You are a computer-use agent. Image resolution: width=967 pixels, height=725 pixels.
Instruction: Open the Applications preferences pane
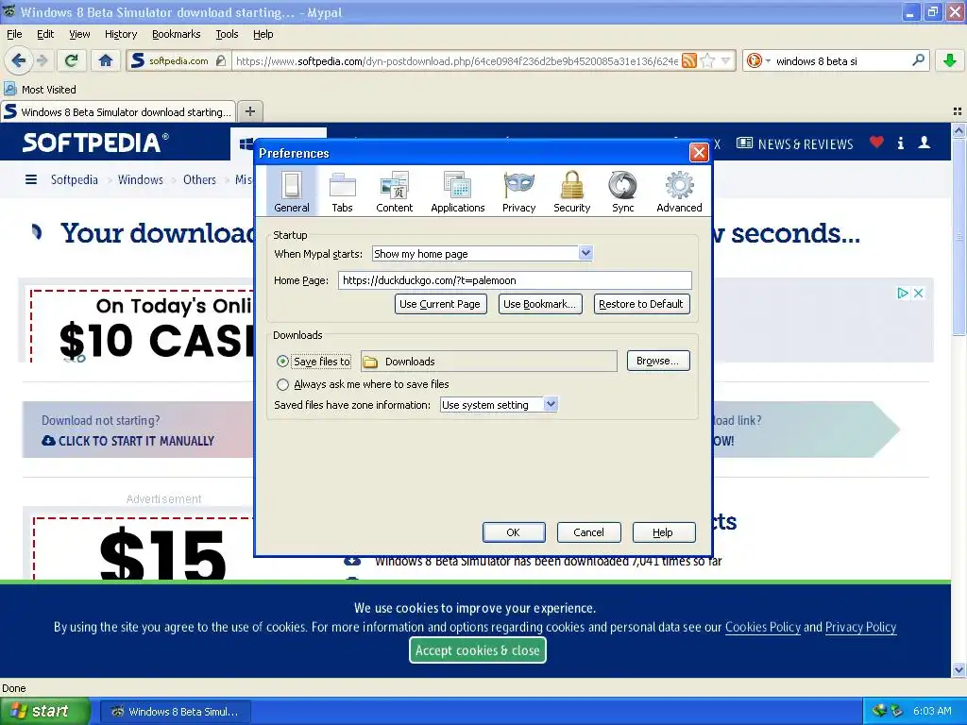(x=458, y=192)
